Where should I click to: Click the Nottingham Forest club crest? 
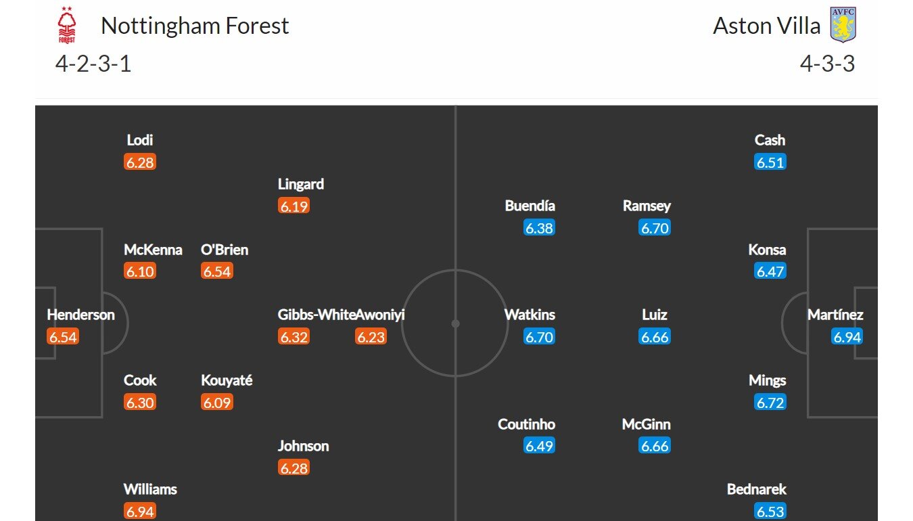click(66, 26)
